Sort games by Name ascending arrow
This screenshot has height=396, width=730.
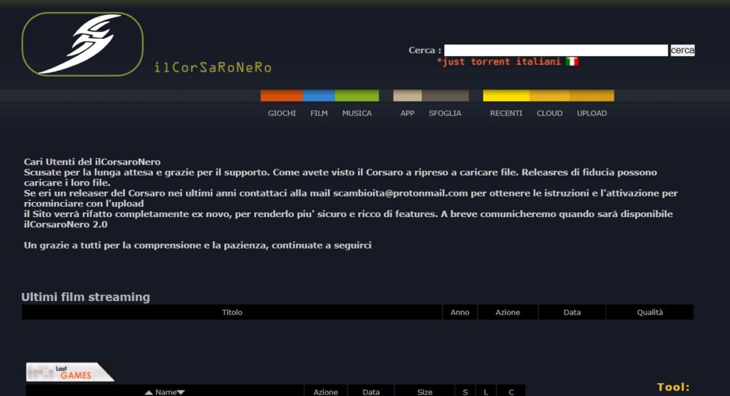tap(149, 393)
